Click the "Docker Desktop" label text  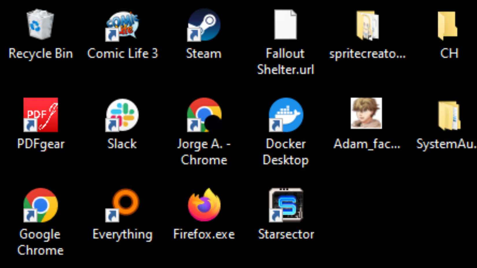click(286, 152)
